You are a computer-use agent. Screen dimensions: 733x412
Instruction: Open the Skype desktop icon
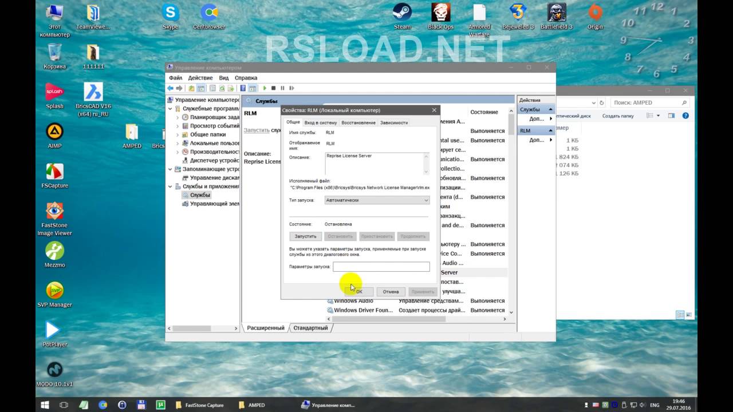(x=170, y=16)
